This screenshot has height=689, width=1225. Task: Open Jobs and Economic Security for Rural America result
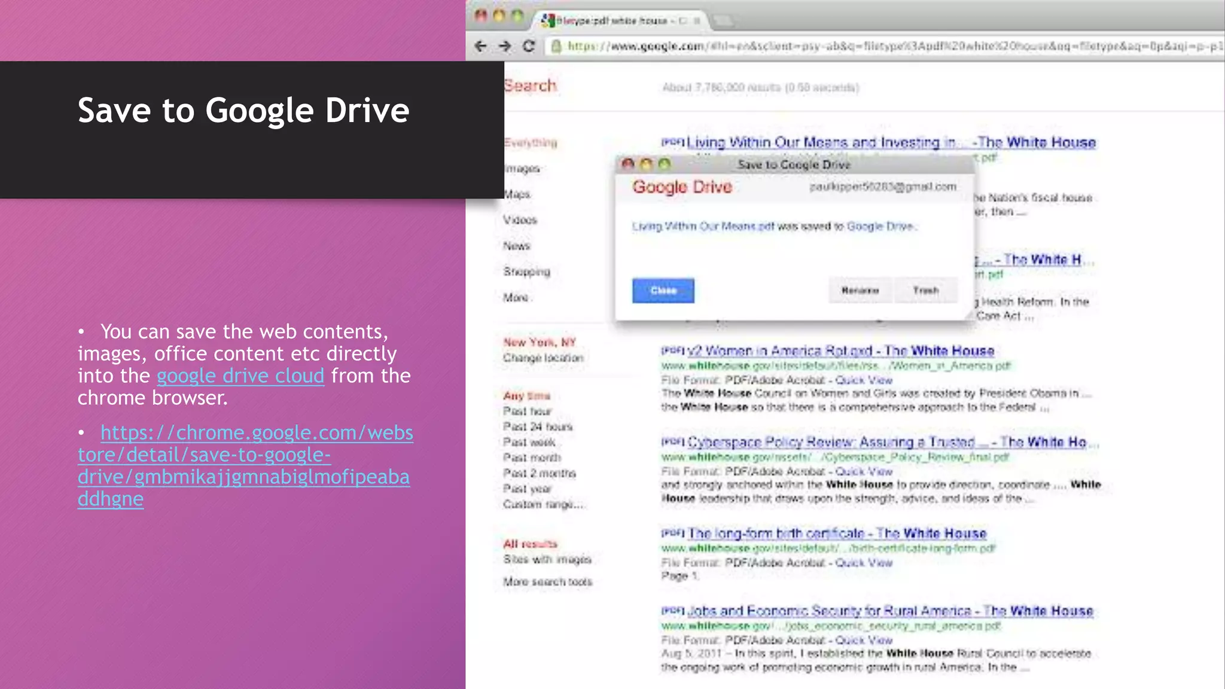point(890,611)
